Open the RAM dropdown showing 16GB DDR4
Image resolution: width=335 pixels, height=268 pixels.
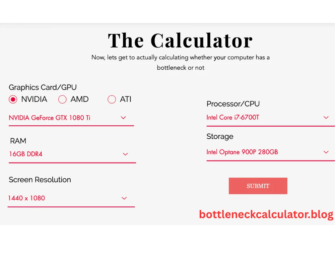67,154
